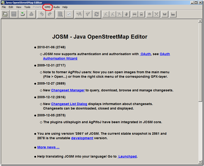Select the bus preset icon
This screenshot has width=204, height=166.
tap(141, 14)
